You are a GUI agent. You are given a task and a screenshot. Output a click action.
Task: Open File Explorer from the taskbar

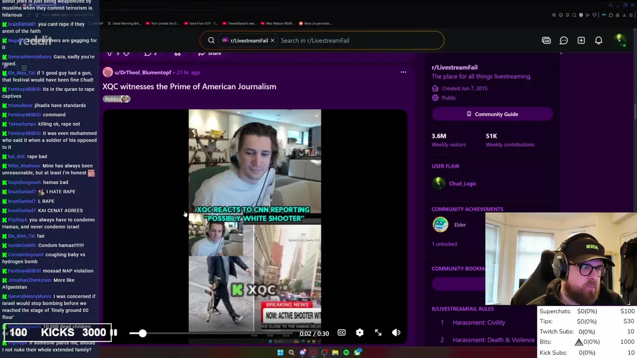pos(335,353)
